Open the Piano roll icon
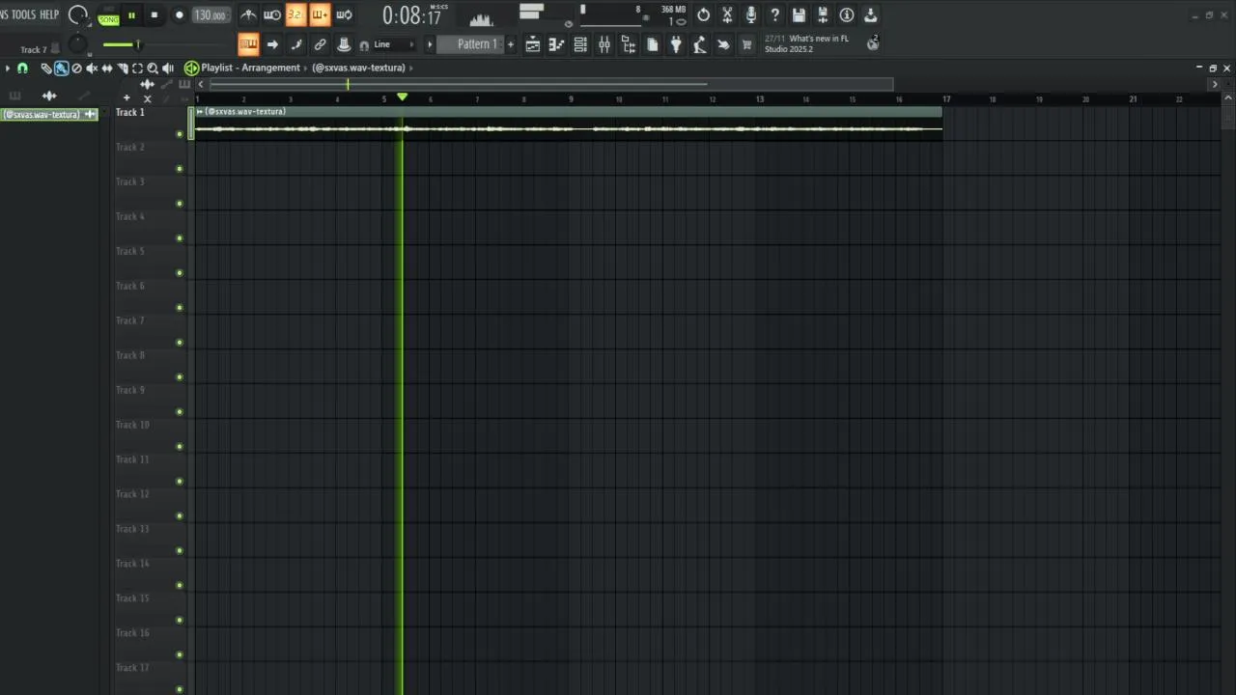Screen dimensions: 1236x695 (x=556, y=44)
